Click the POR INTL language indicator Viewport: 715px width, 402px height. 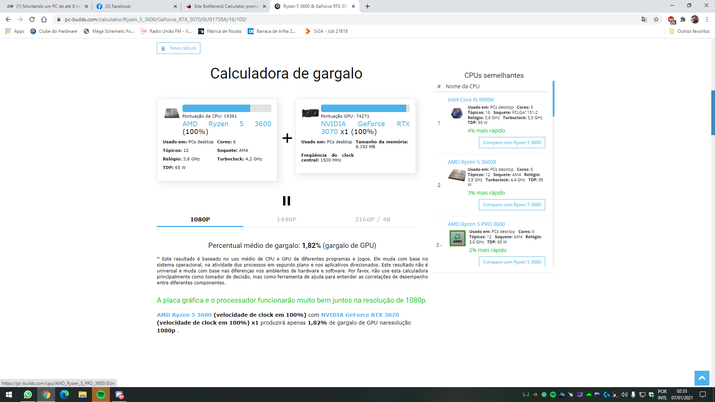(x=662, y=395)
